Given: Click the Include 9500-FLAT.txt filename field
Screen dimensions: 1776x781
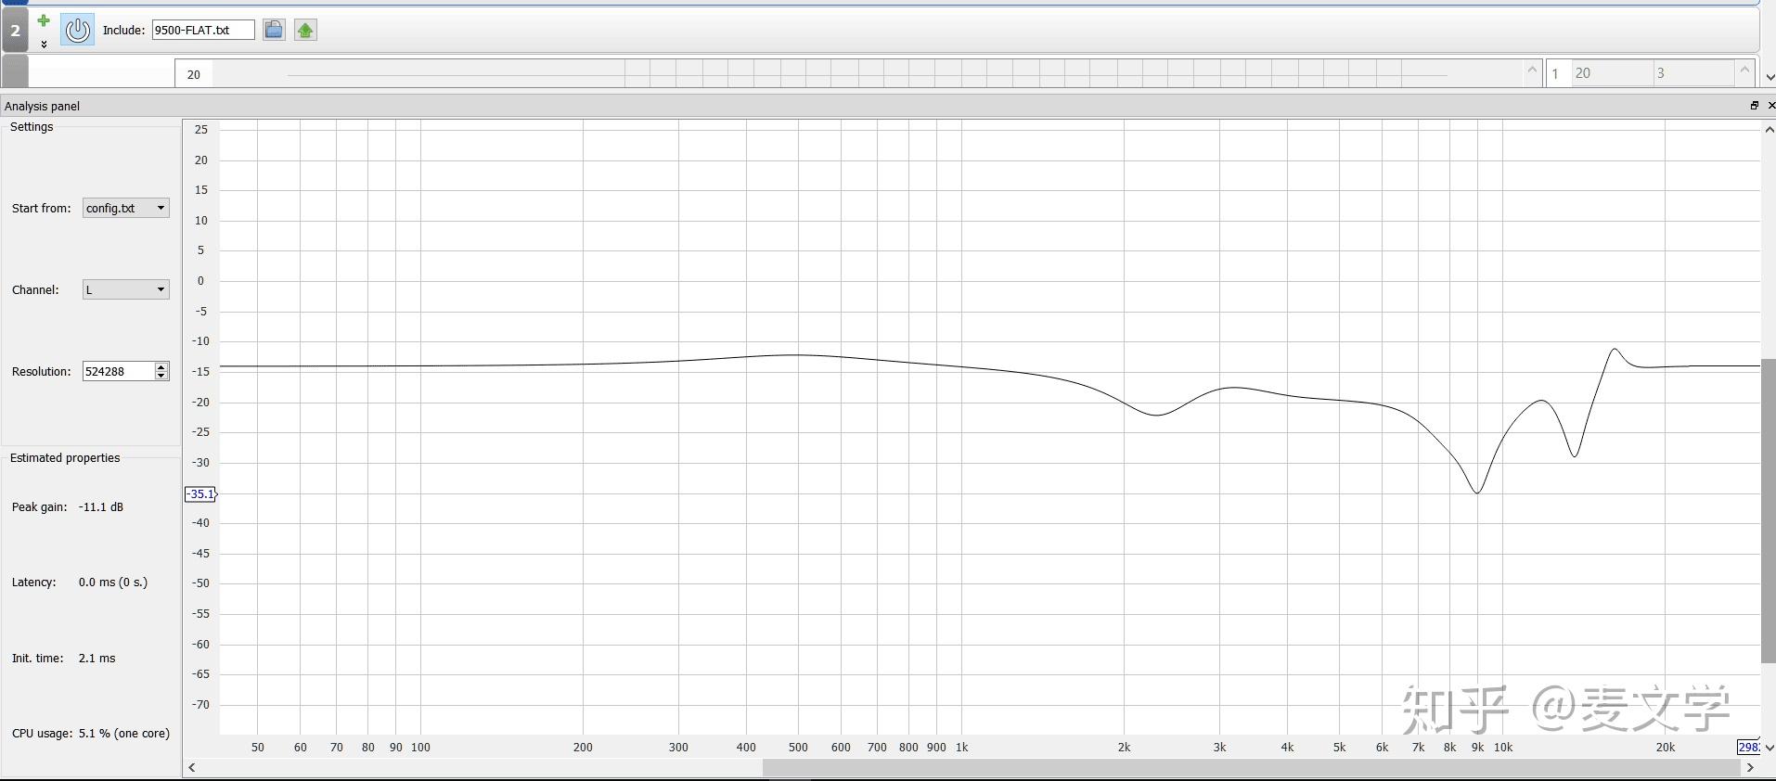Looking at the screenshot, I should [203, 30].
